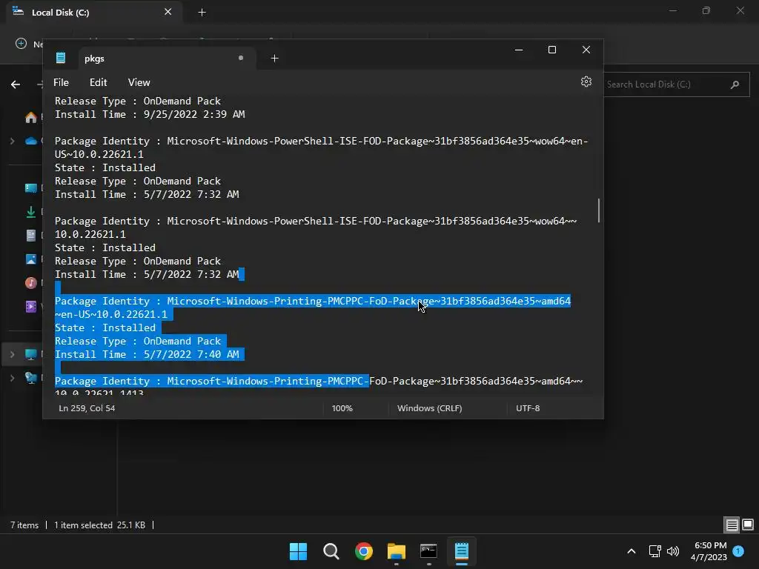
Task: Select Network in Explorer sidebar
Action: 31,378
